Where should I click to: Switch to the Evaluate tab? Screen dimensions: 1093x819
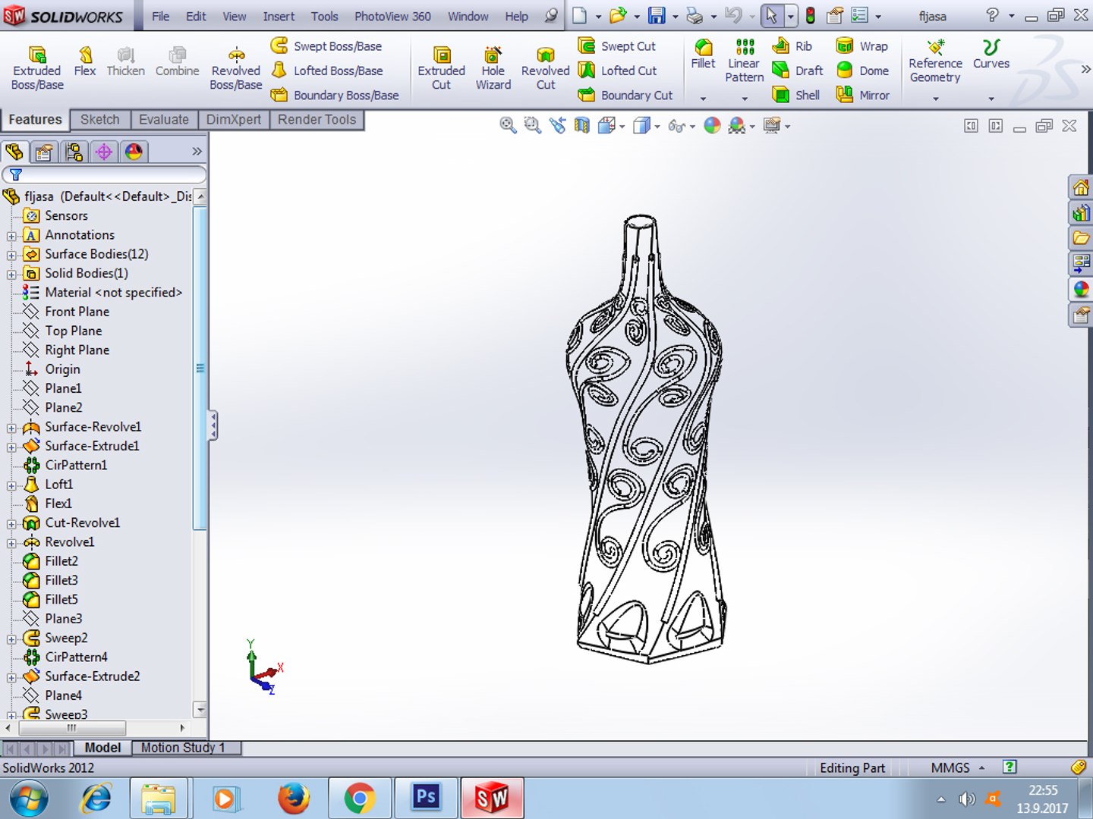164,120
